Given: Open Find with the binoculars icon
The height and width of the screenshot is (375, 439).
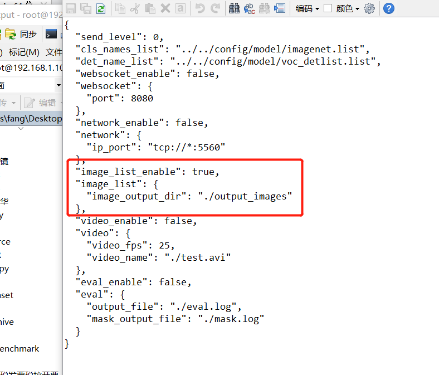Looking at the screenshot, I should click(x=235, y=8).
